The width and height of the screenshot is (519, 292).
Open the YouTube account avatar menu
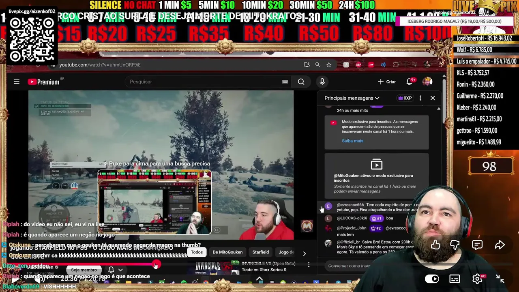point(427,82)
